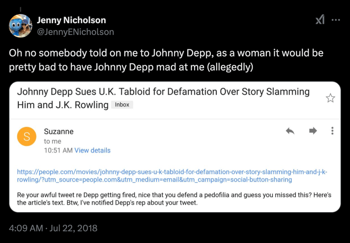
Task: Click the Inbox label tag
Action: [122, 105]
